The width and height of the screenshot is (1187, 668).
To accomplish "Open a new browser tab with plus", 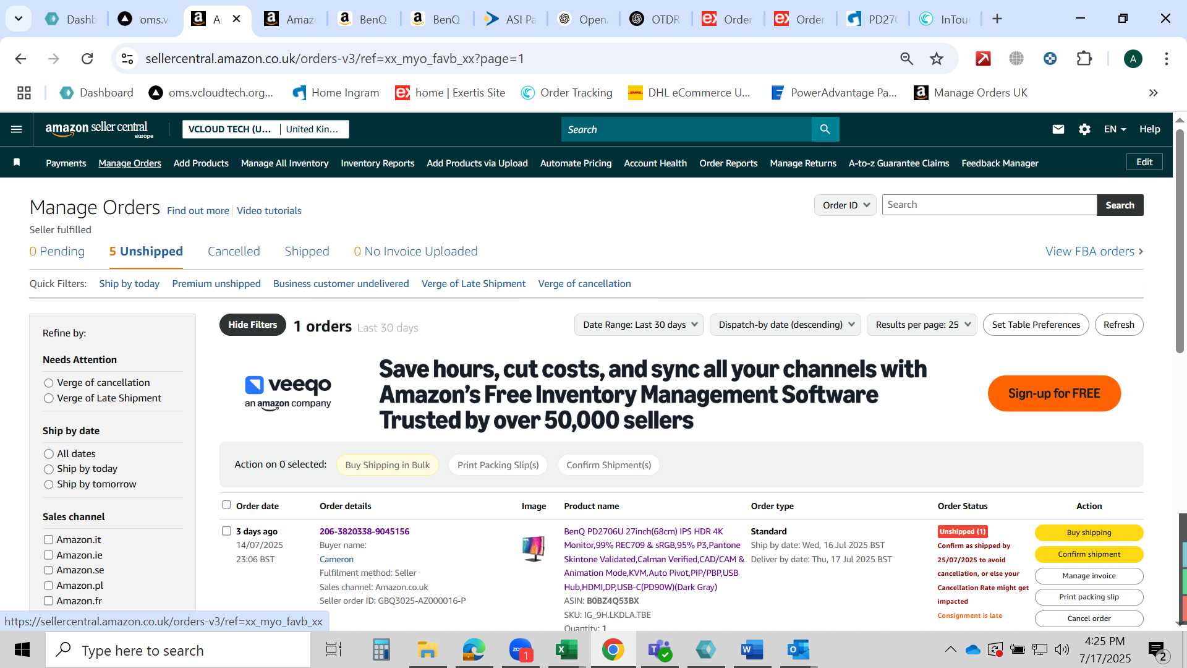I will 997,19.
